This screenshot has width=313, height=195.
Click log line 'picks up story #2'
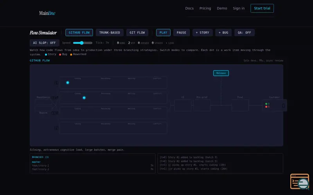pos(193,169)
